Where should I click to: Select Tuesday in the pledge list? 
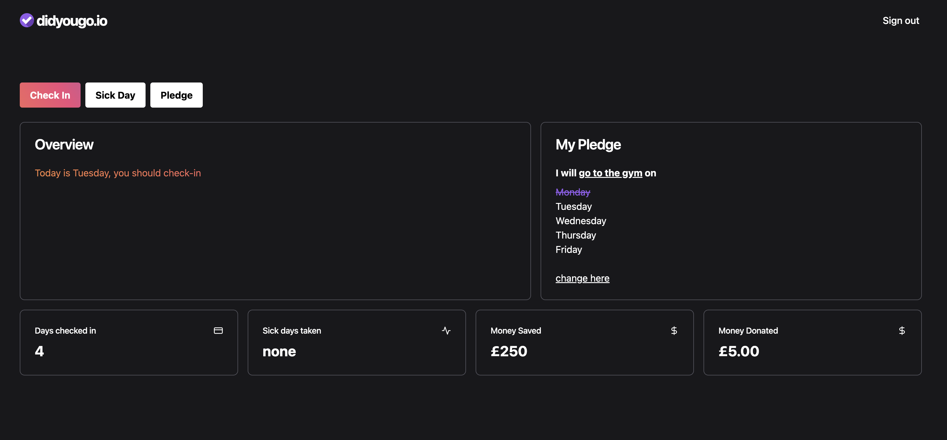pyautogui.click(x=574, y=206)
